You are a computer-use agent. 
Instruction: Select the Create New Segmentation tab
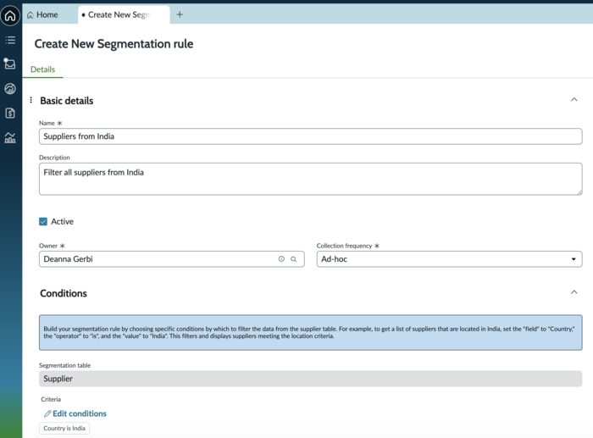click(x=124, y=14)
